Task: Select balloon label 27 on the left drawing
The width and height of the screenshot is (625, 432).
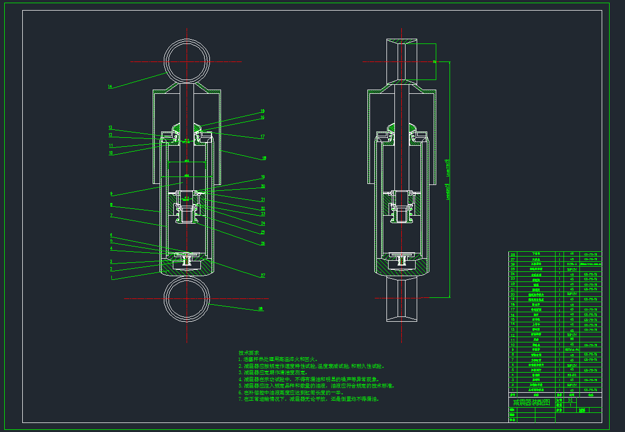Action: (x=263, y=276)
